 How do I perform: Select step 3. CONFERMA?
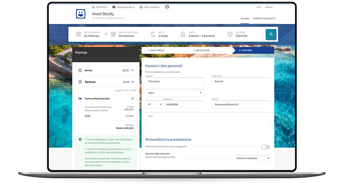(x=253, y=50)
